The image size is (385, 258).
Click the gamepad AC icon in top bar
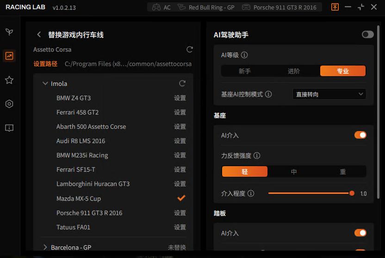pyautogui.click(x=156, y=7)
